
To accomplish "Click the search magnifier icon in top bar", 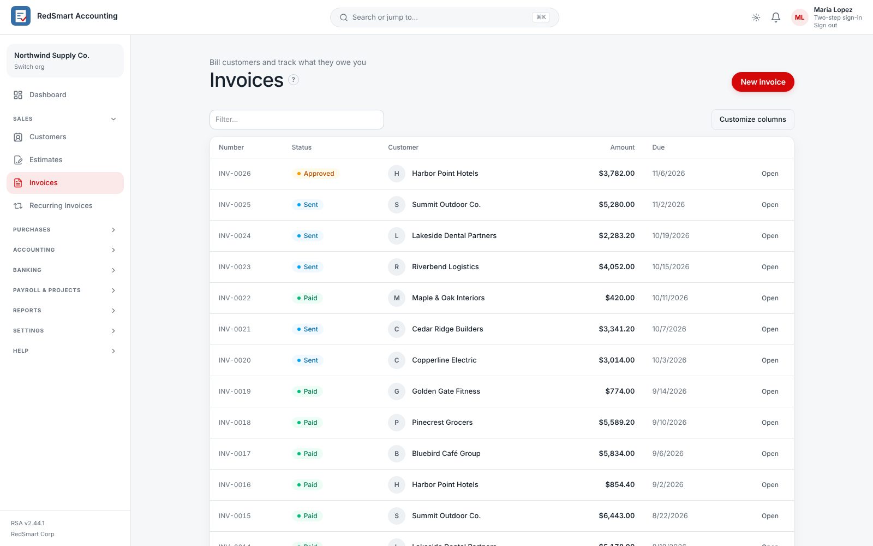I will pyautogui.click(x=344, y=17).
